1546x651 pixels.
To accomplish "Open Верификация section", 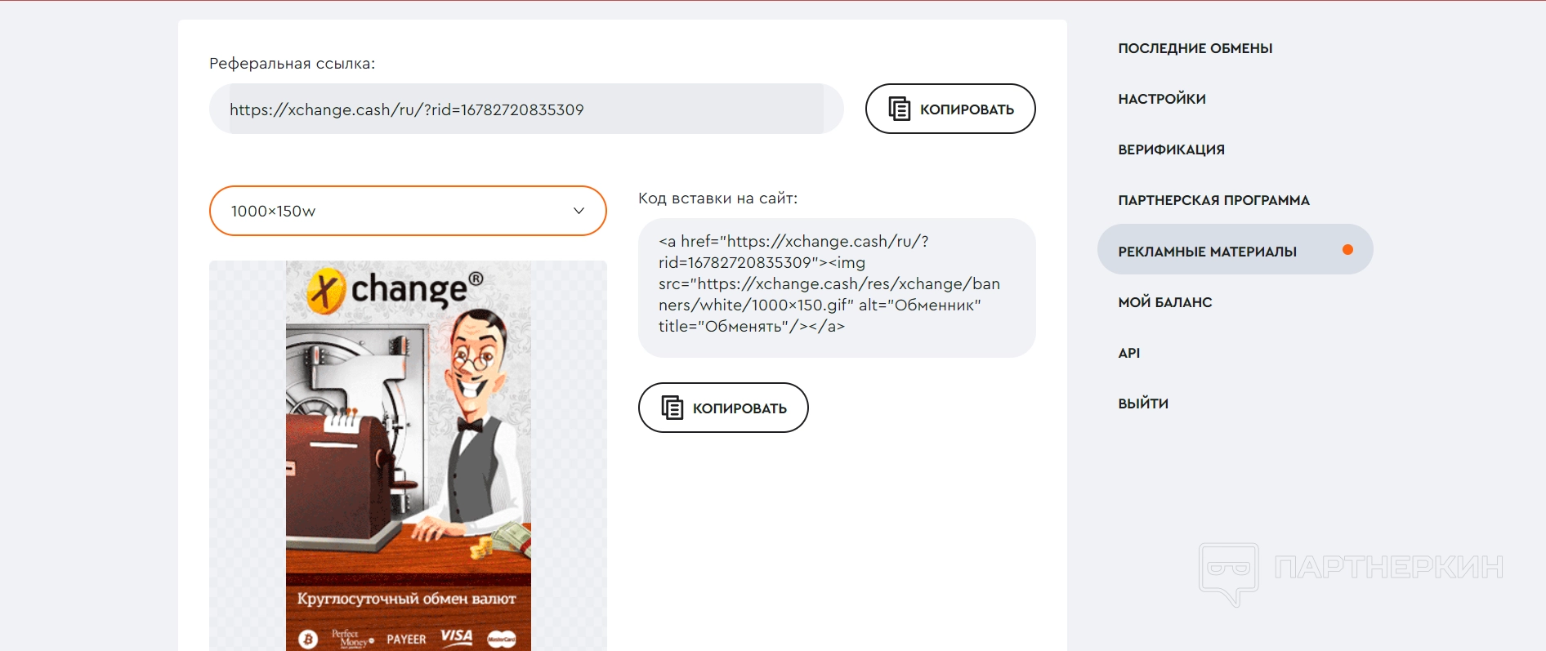I will 1171,149.
